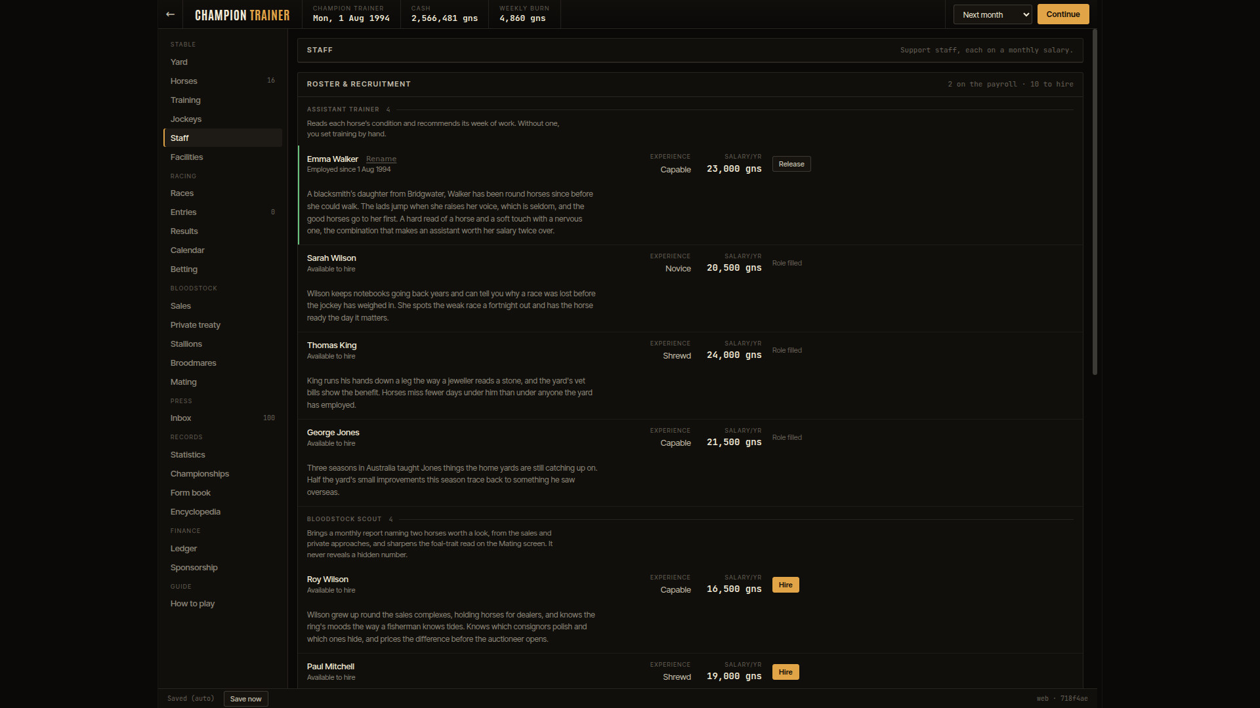Select Thomas King's name
The width and height of the screenshot is (1260, 708).
pos(332,345)
